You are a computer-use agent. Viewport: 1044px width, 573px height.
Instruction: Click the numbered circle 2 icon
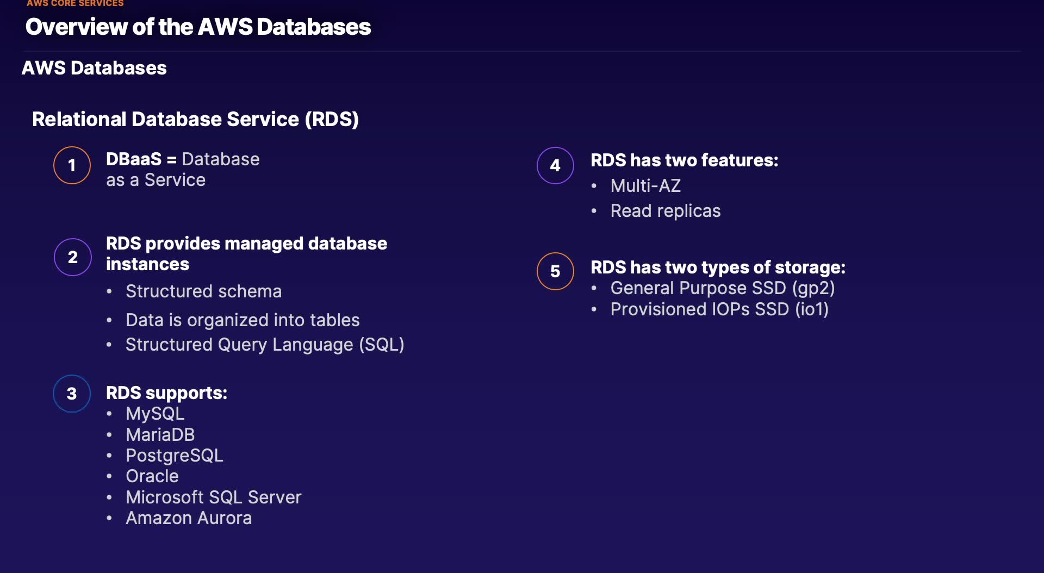click(72, 257)
